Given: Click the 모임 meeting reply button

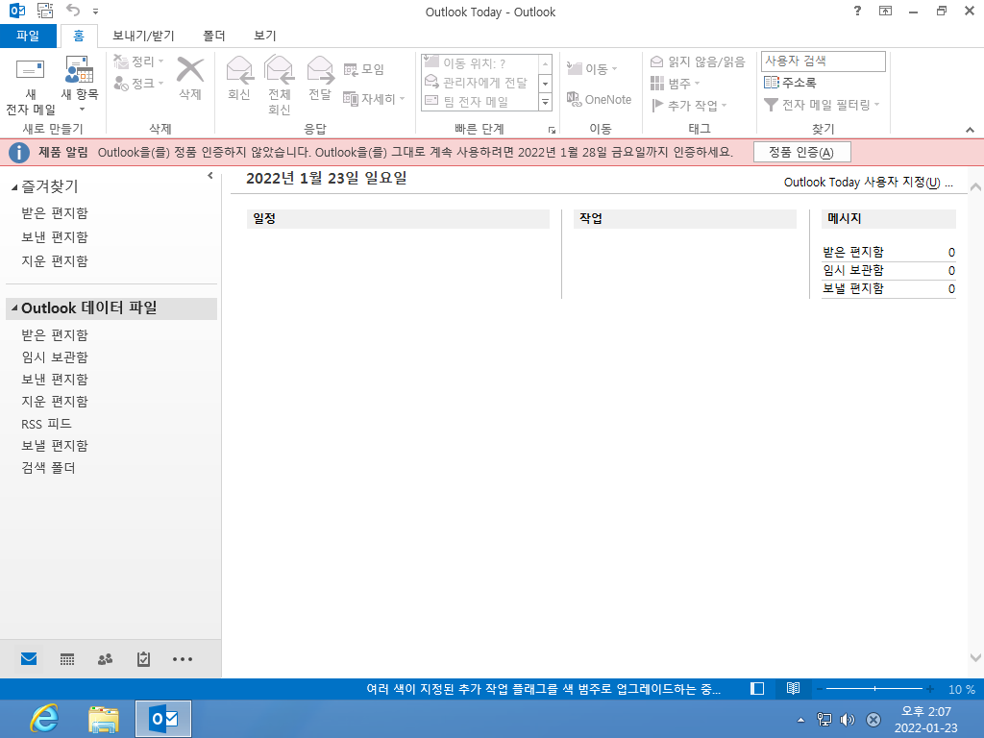Looking at the screenshot, I should click(x=364, y=69).
